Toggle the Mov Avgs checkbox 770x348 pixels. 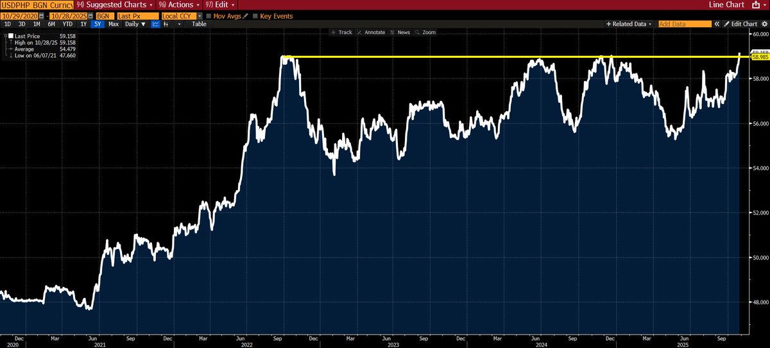pos(209,16)
